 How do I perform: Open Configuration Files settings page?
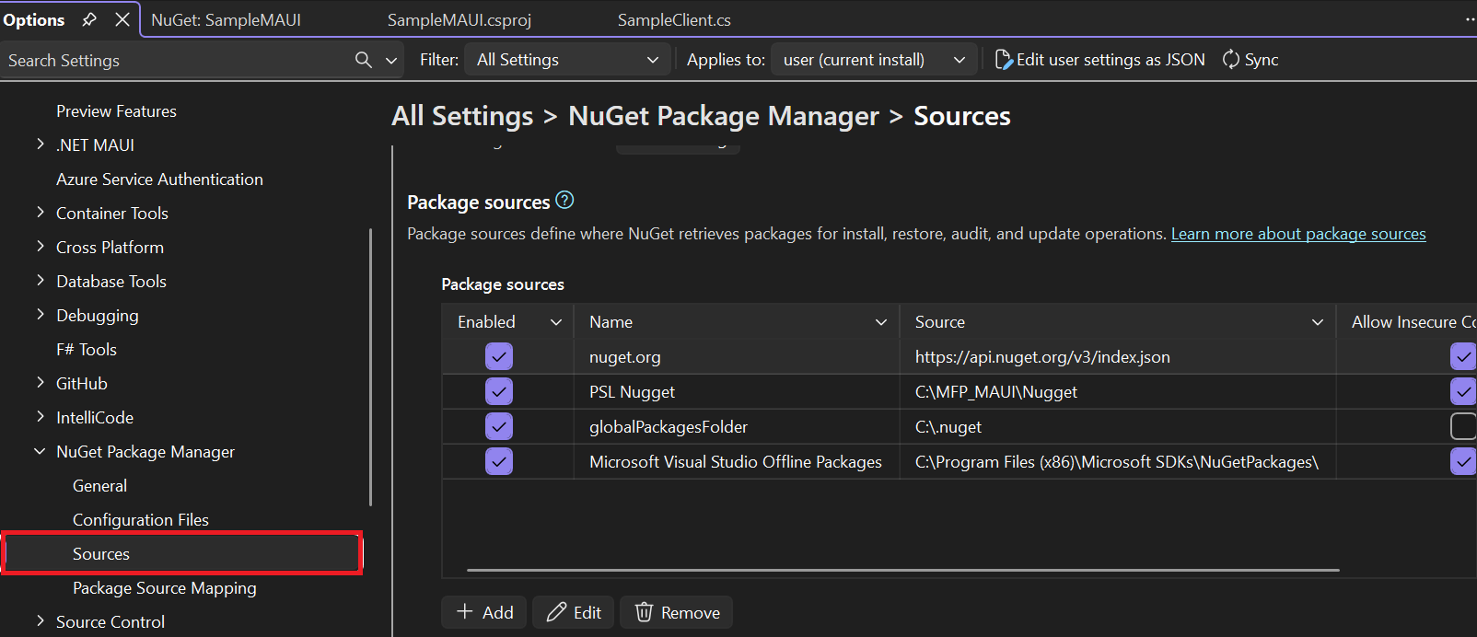pos(141,520)
